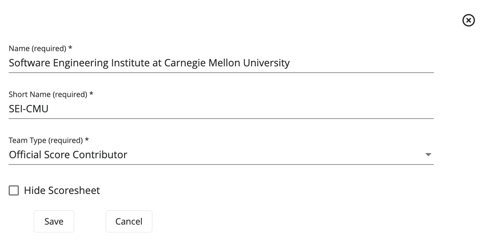Close the dialog with the X icon

(x=468, y=20)
